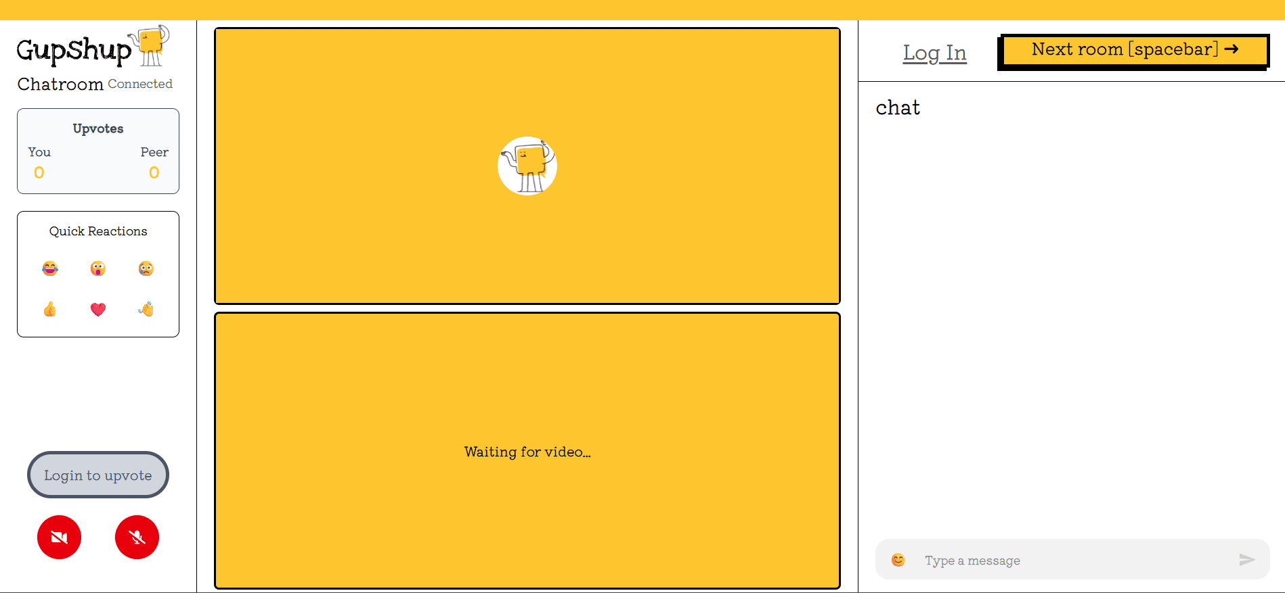The image size is (1285, 593).
Task: Click the GupShup logo mascot
Action: point(150,45)
